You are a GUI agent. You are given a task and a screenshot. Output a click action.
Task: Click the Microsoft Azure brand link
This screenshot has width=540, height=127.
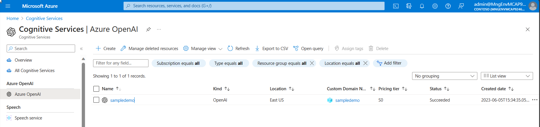click(x=40, y=6)
